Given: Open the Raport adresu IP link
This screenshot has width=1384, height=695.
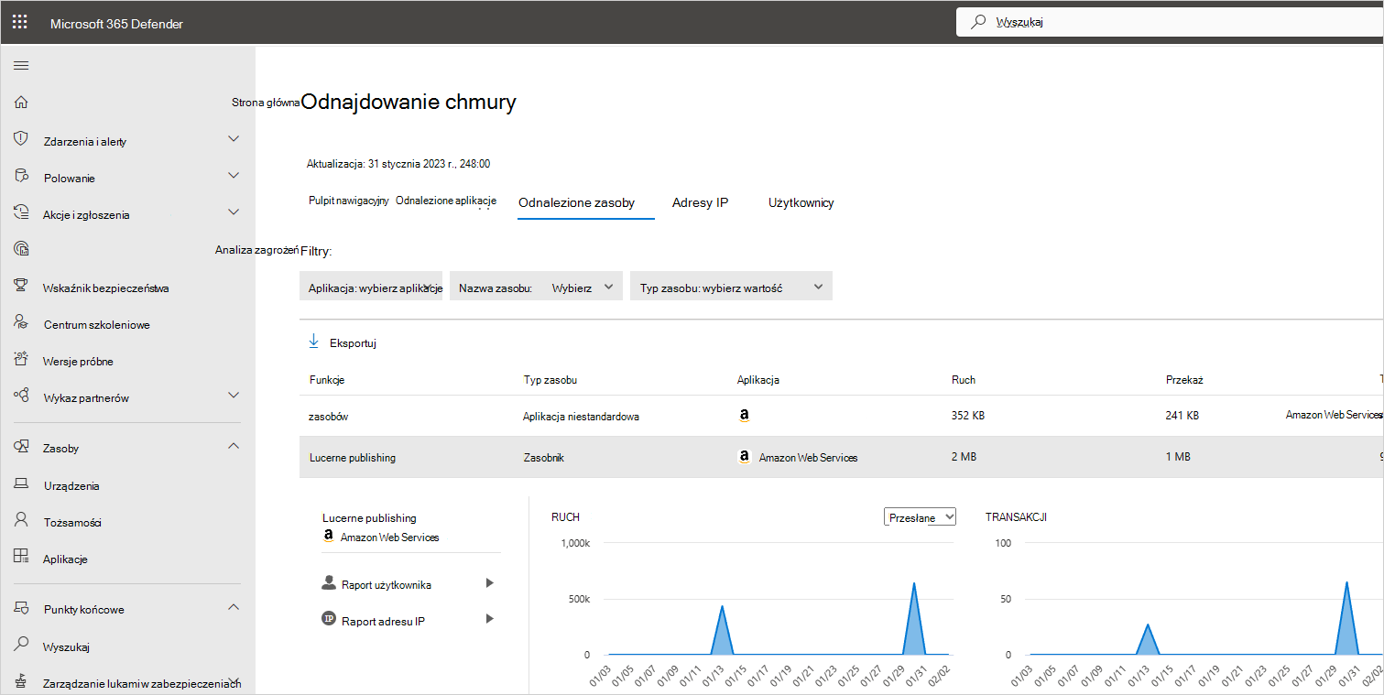Looking at the screenshot, I should [x=383, y=621].
